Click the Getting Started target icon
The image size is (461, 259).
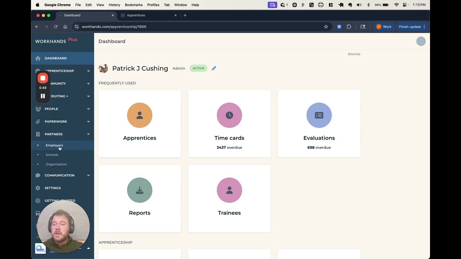tap(38, 201)
